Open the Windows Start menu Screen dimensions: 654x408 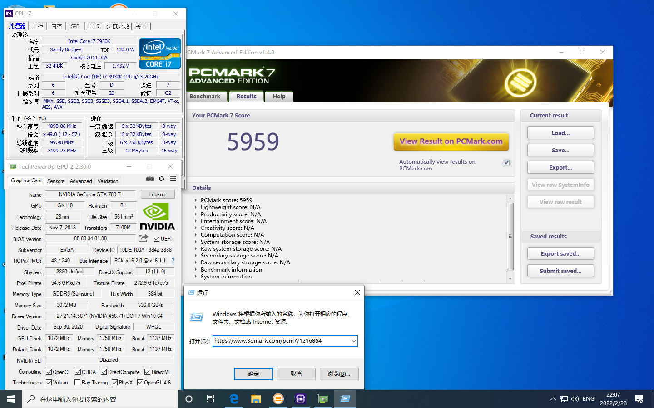[11, 399]
